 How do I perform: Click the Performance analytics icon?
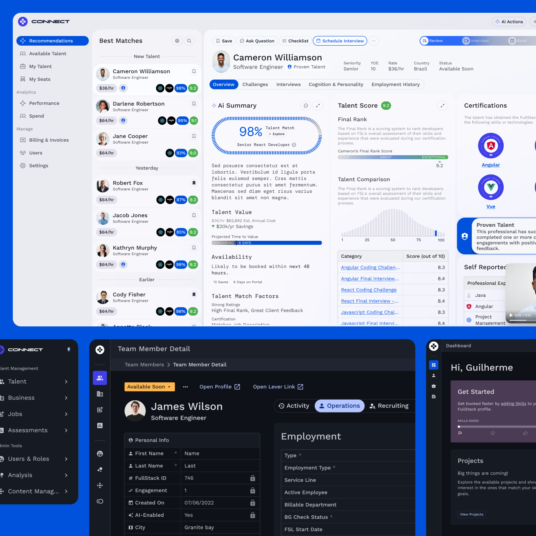[x=23, y=103]
